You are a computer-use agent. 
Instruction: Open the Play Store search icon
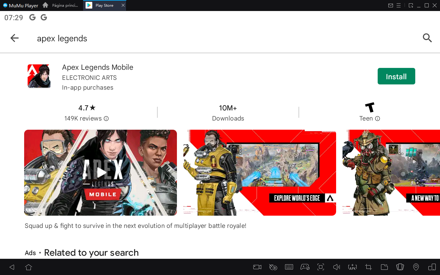coord(427,38)
